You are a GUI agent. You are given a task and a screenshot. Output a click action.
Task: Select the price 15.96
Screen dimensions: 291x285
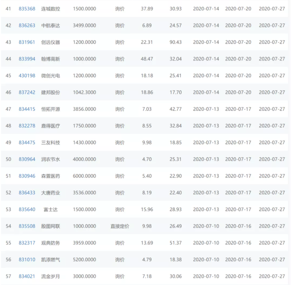[147, 209]
